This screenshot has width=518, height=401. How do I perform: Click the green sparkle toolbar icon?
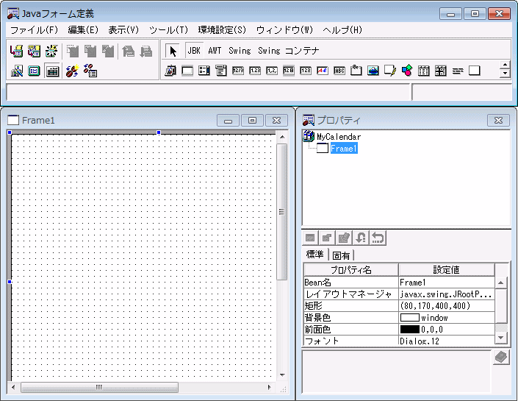(51, 51)
